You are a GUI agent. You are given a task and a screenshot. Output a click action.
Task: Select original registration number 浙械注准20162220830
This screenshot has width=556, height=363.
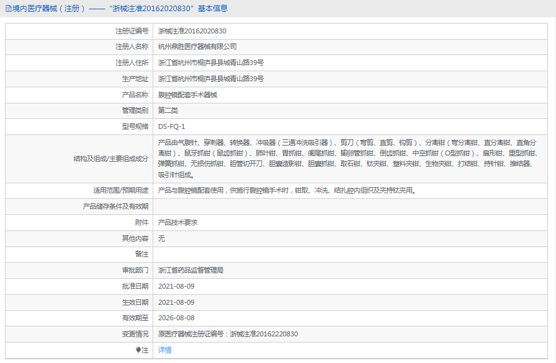click(264, 334)
